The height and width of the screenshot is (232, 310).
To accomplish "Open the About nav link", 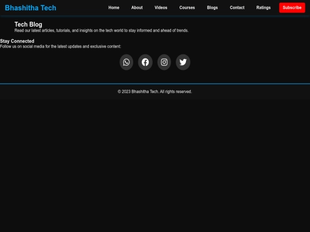I will point(137,7).
